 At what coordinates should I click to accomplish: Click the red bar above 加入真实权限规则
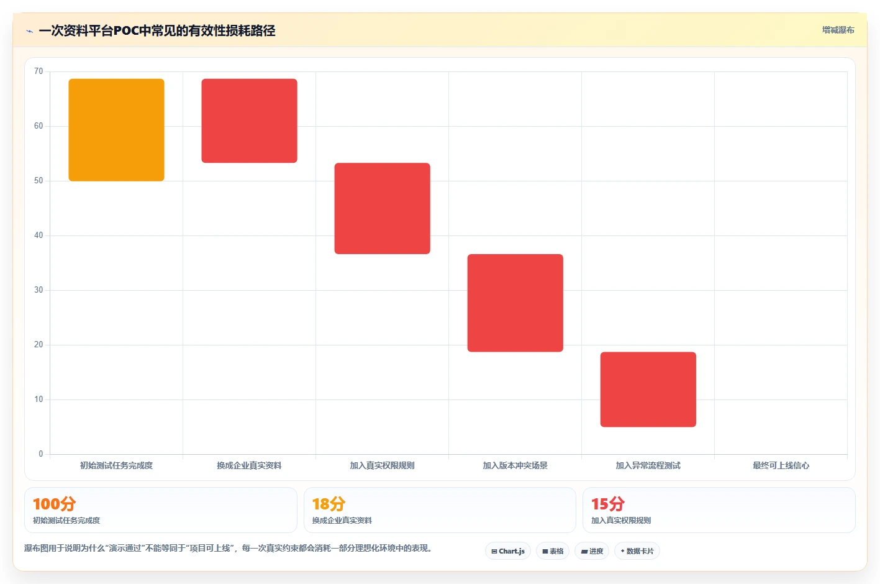coord(382,208)
